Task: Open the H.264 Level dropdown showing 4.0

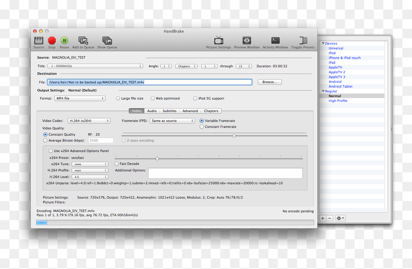Action: pos(90,177)
